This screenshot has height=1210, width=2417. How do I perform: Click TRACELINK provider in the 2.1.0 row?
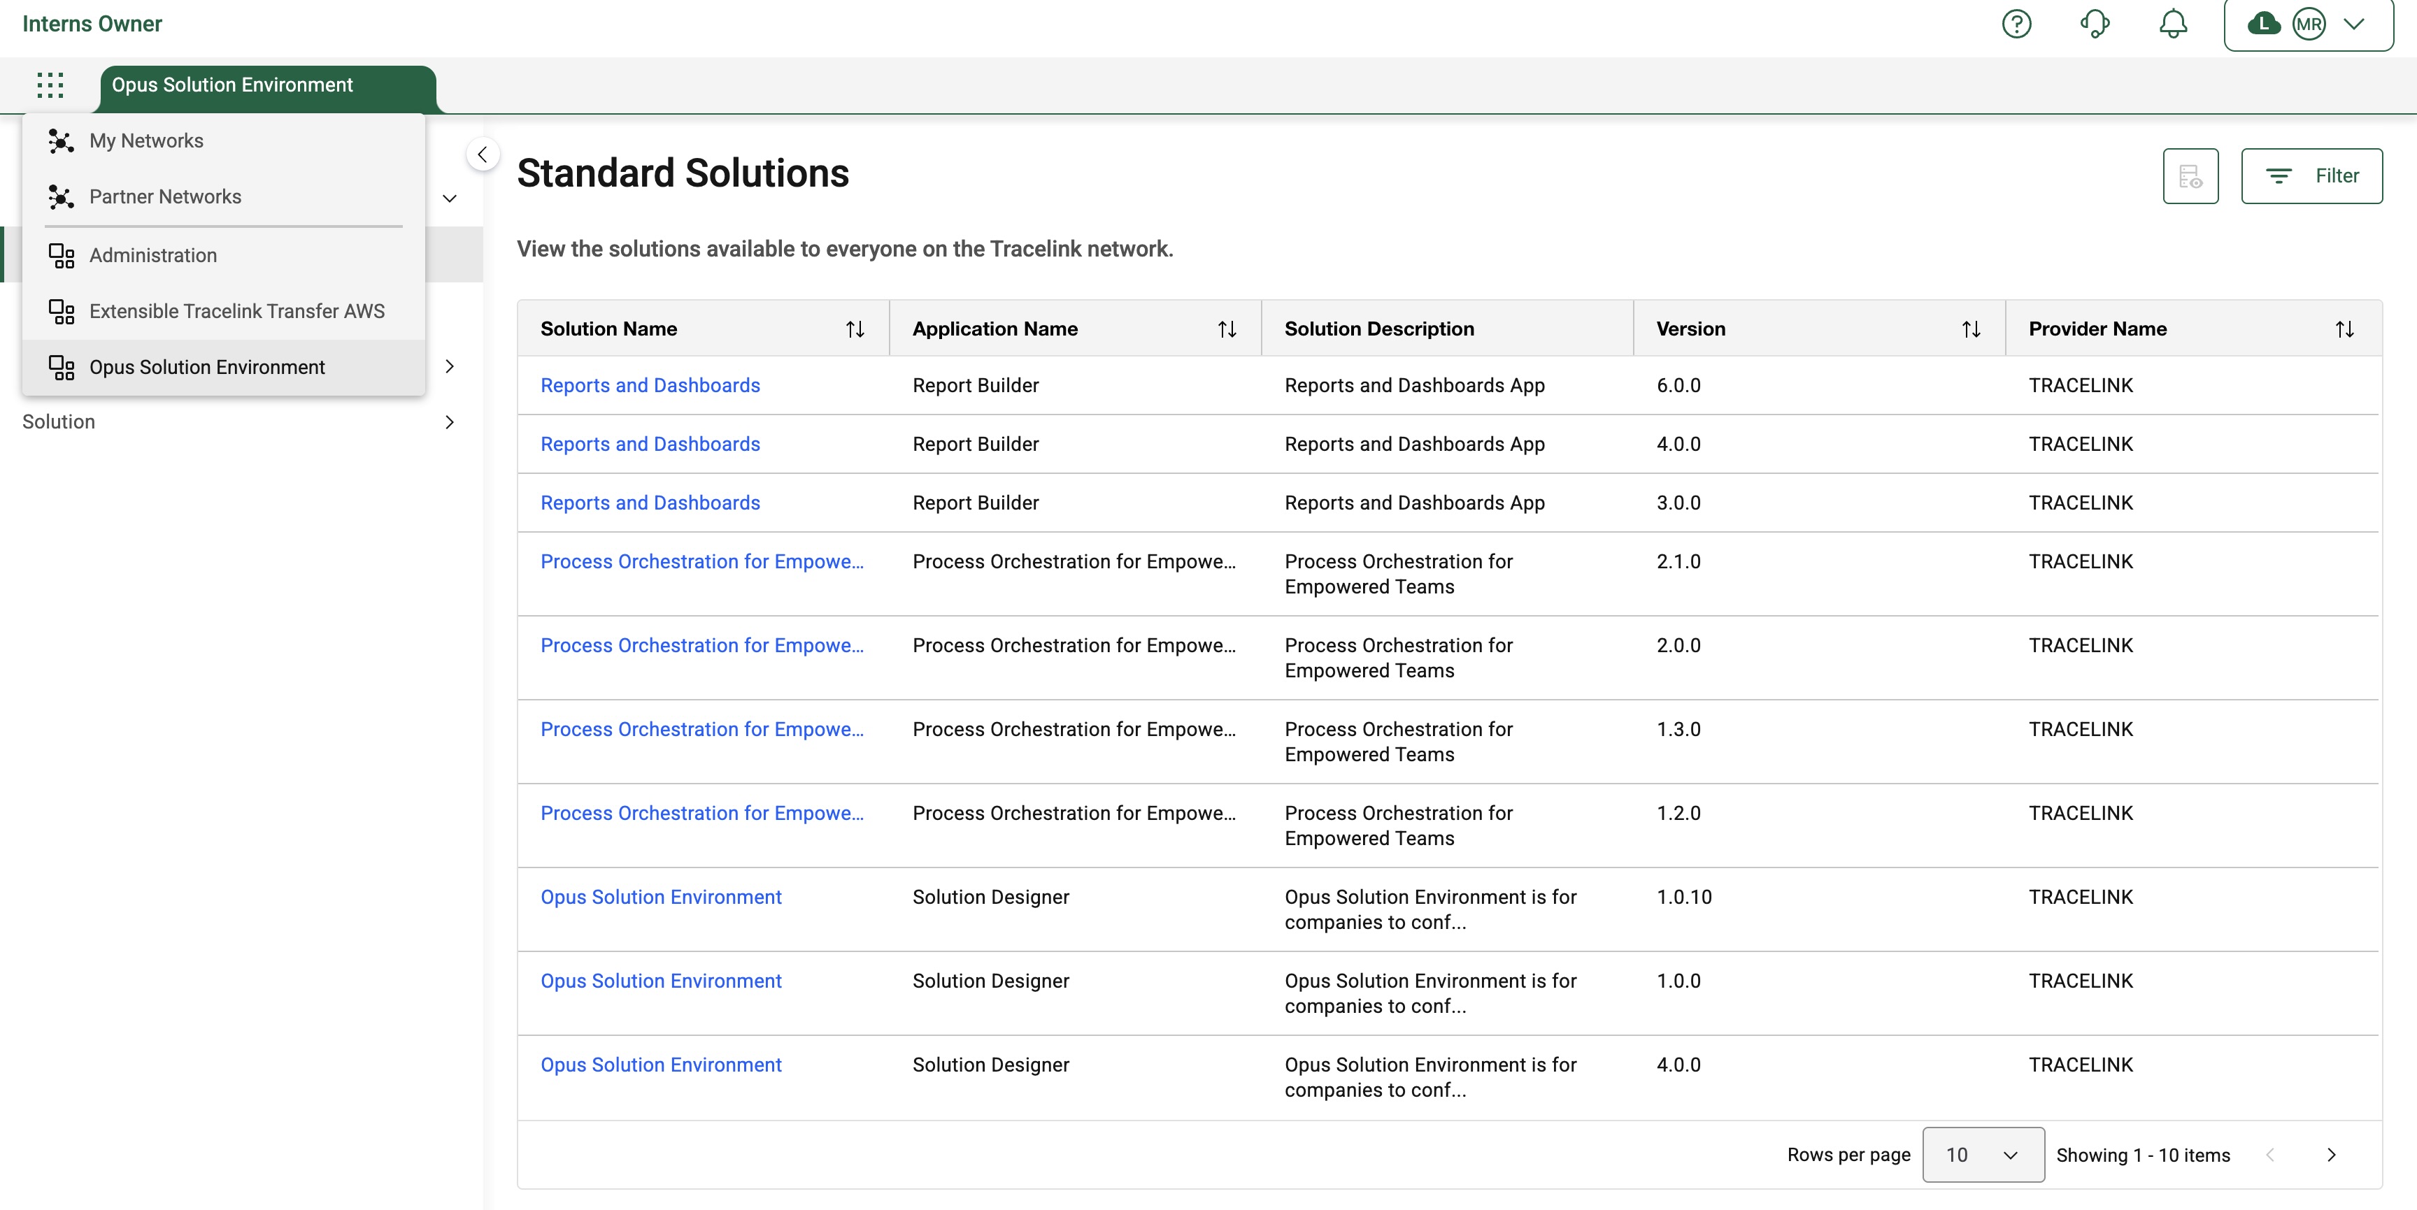click(x=2081, y=562)
